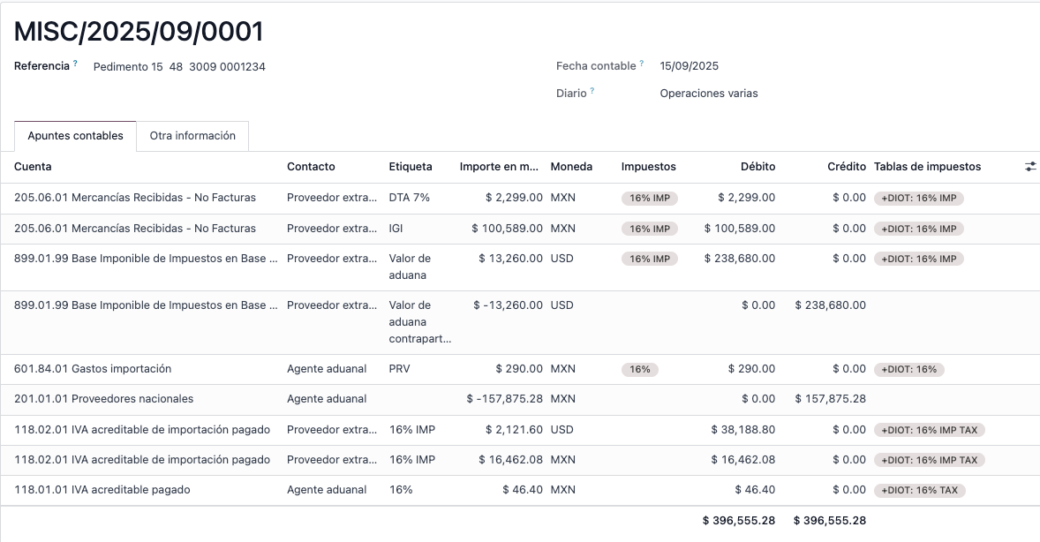Click the DTA 7% label cell
Viewport: 1040px width, 542px height.
(x=409, y=198)
